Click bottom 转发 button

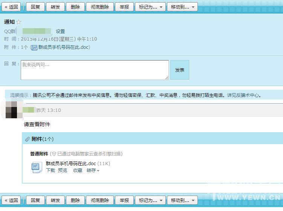click(x=55, y=200)
